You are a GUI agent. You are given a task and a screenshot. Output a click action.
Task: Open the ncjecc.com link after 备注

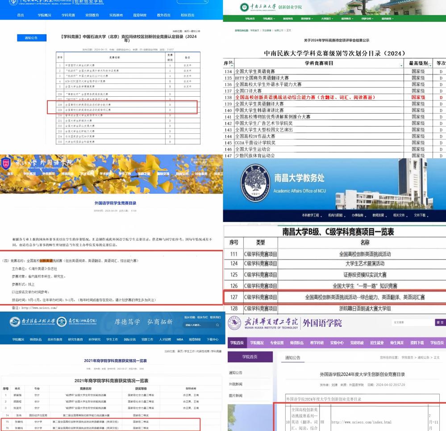39,308
